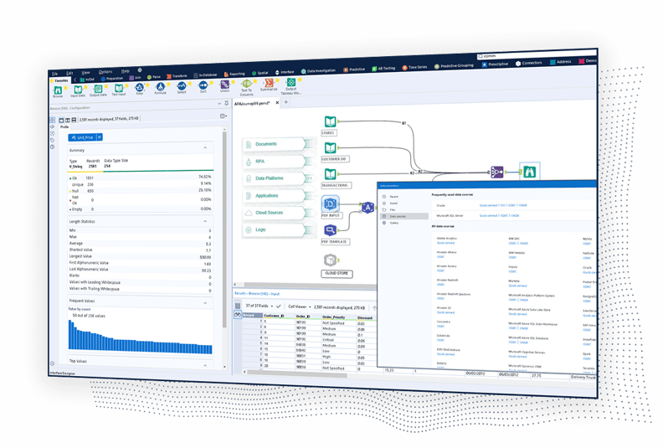Remove the Unit_Price field chip with X
The height and width of the screenshot is (448, 663).
[100, 137]
